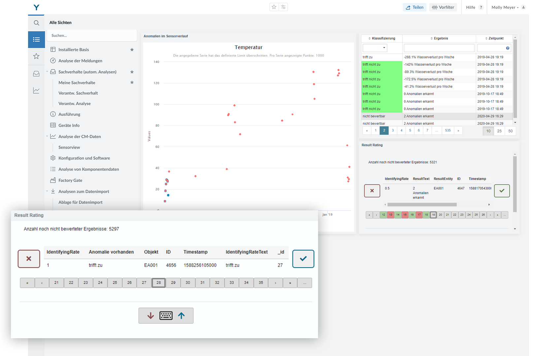Open the line chart sidebar icon

[x=36, y=91]
